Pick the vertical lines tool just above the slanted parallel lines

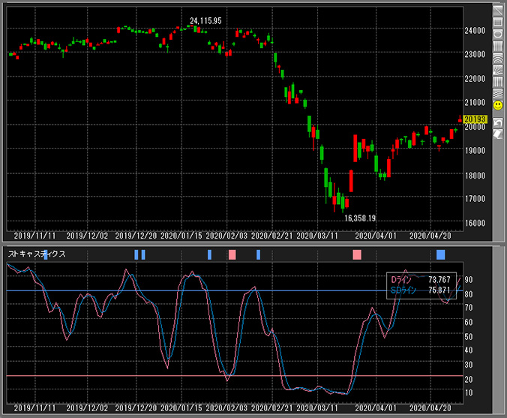(498, 82)
